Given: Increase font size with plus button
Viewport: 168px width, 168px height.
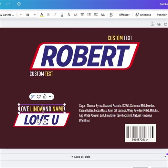Looking at the screenshot, I should click(x=35, y=15).
